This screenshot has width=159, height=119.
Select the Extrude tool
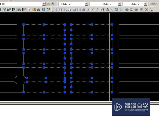pos(103,10)
